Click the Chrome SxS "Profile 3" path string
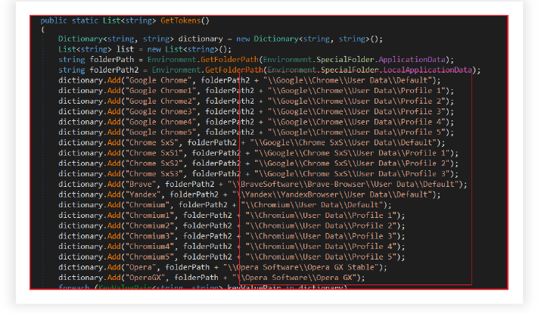This screenshot has width=538, height=314. pyautogui.click(x=353, y=173)
